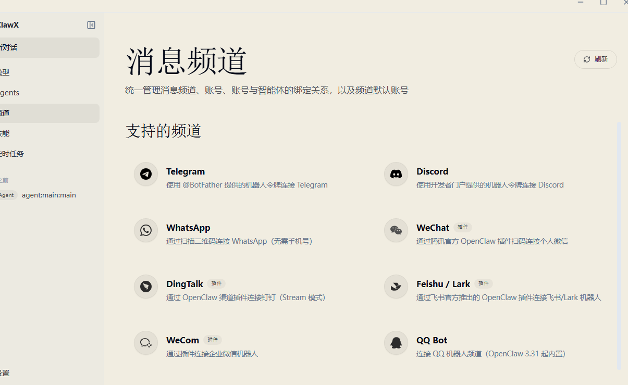The width and height of the screenshot is (628, 385).
Task: Click the 插件 badge next to WeChat
Action: click(x=462, y=227)
